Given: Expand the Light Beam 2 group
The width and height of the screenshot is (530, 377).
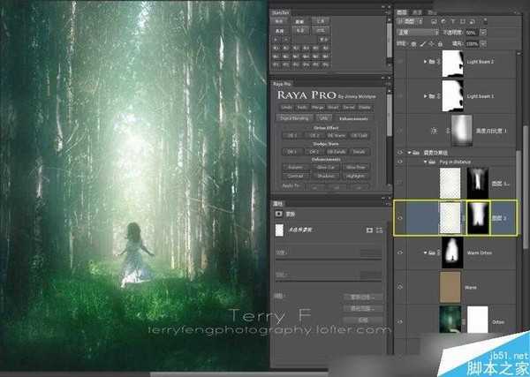Looking at the screenshot, I should click(425, 62).
